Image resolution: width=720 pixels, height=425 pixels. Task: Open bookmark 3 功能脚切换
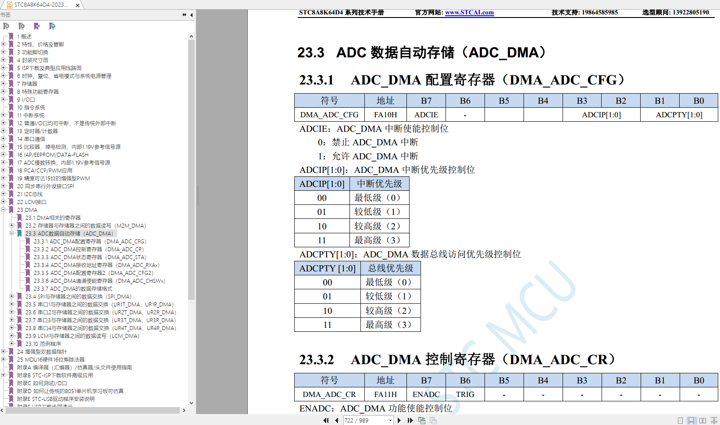pos(33,52)
